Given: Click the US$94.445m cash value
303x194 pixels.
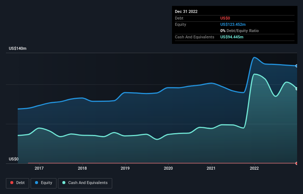Looking at the screenshot, I should [x=232, y=37].
